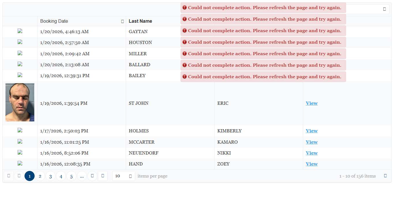Sort by the Last Name column header

[x=140, y=21]
